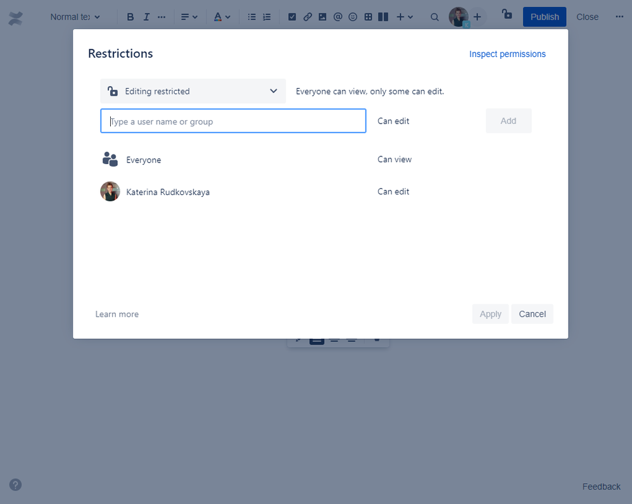Insert a link
This screenshot has width=632, height=504.
308,17
